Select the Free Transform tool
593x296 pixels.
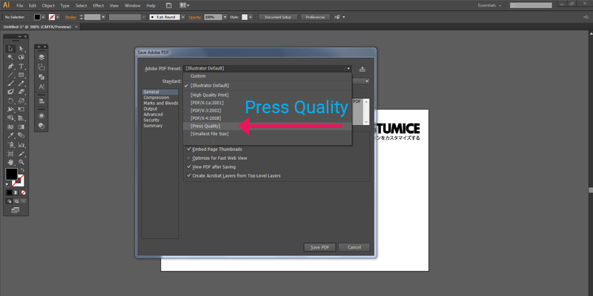21,110
